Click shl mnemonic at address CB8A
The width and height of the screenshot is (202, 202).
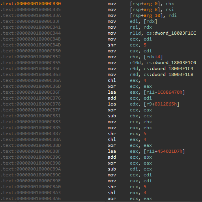pos(112,139)
